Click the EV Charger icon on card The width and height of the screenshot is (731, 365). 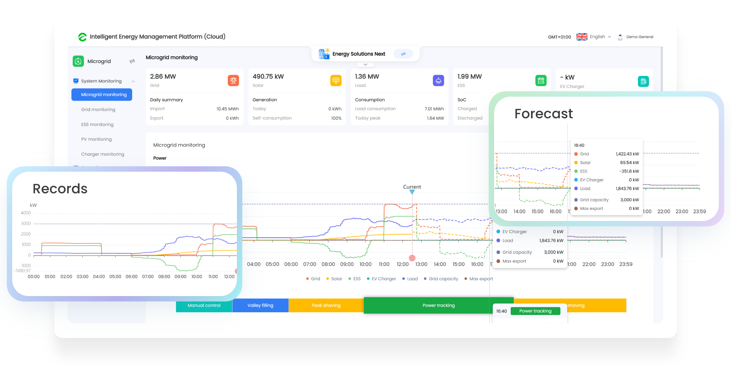click(643, 81)
